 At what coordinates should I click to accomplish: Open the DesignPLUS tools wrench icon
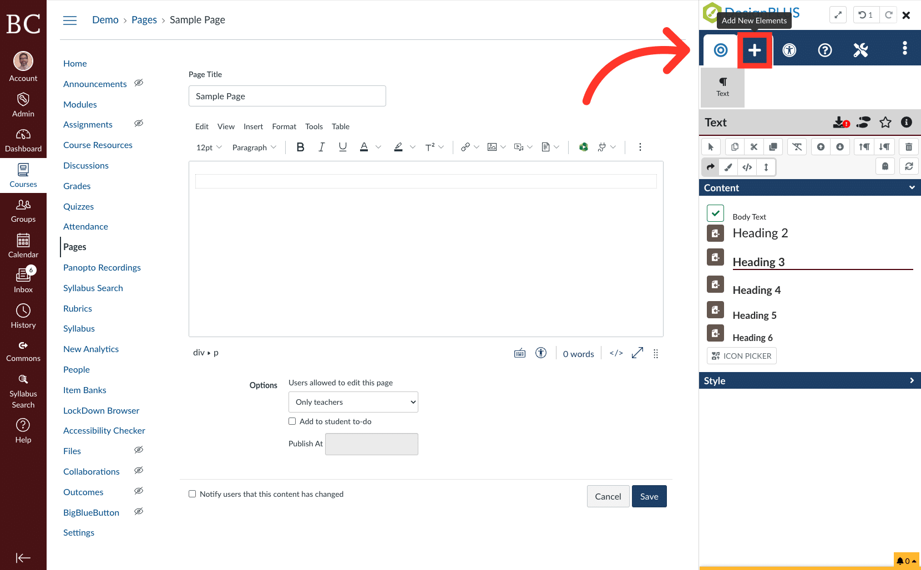pos(860,50)
